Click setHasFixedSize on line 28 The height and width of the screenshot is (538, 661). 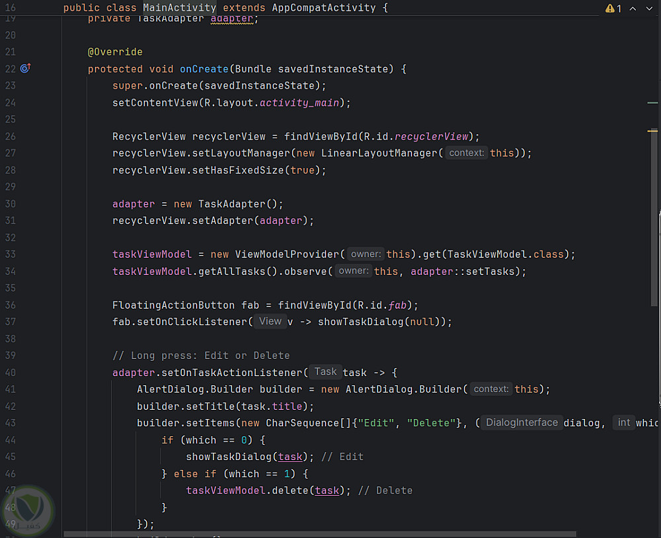[x=238, y=170]
